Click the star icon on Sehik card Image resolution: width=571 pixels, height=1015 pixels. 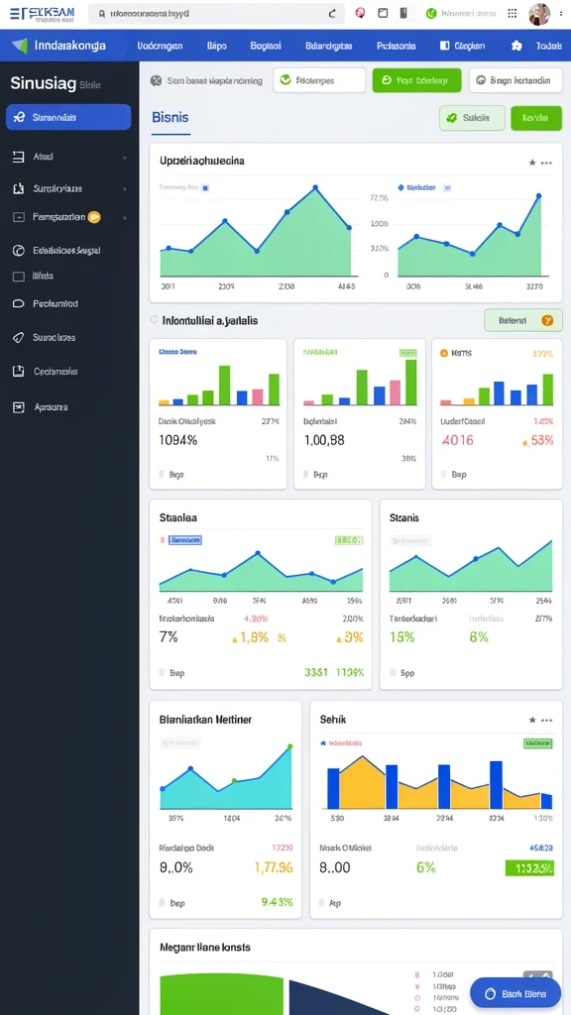532,720
